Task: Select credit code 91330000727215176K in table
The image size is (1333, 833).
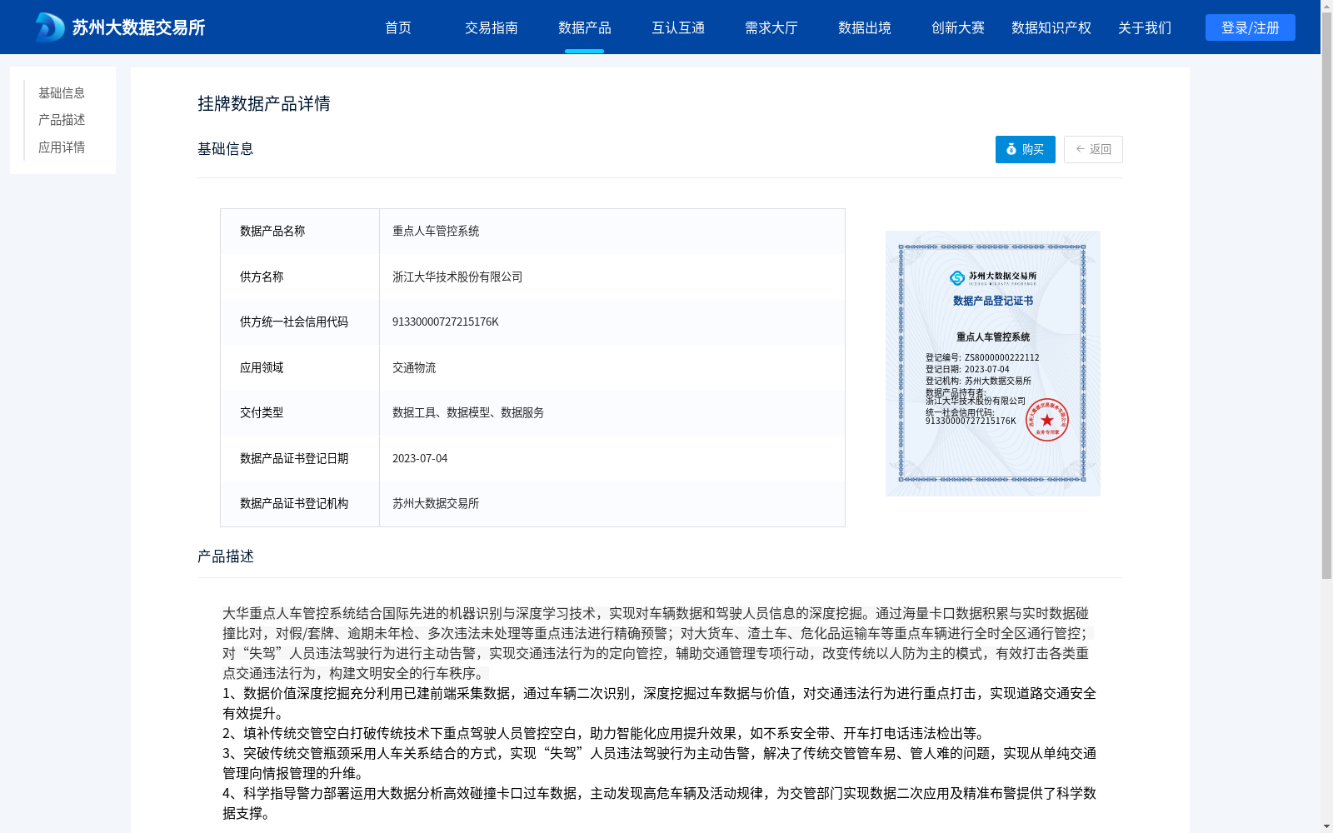Action: [x=446, y=322]
